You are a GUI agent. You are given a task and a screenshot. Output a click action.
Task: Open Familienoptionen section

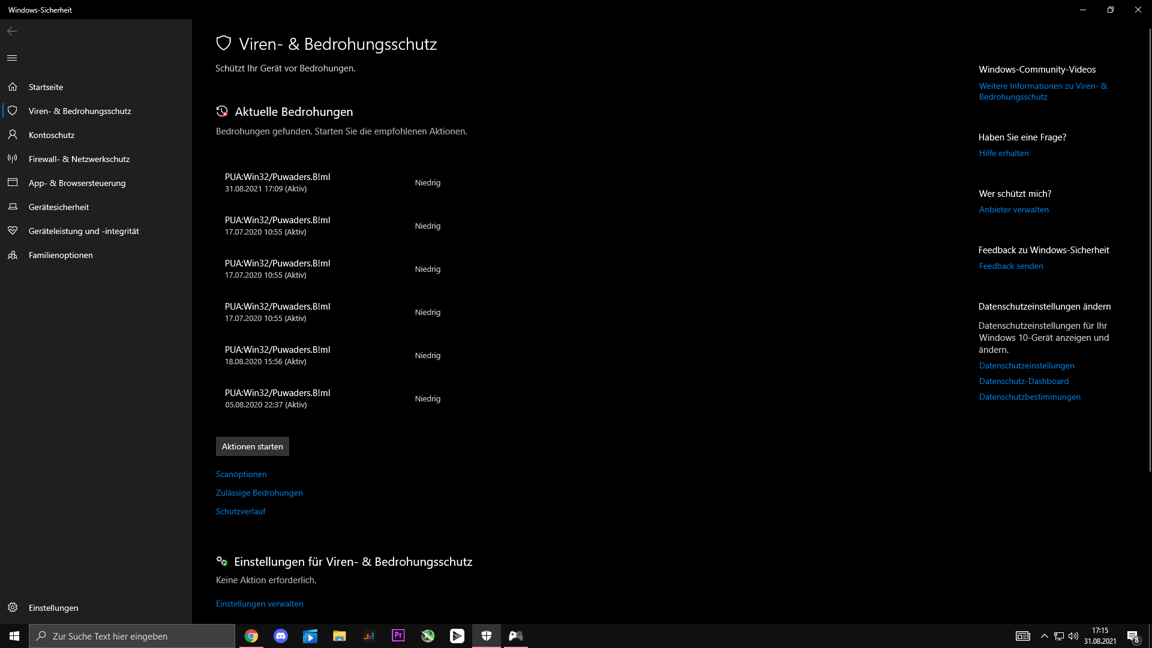point(96,255)
